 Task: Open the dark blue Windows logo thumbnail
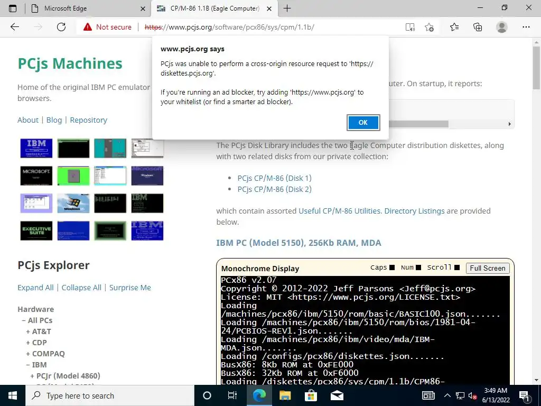147,176
